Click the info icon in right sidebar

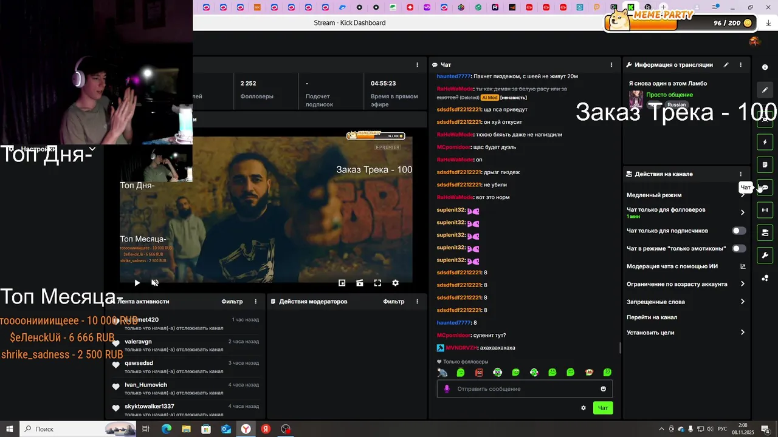pyautogui.click(x=765, y=67)
